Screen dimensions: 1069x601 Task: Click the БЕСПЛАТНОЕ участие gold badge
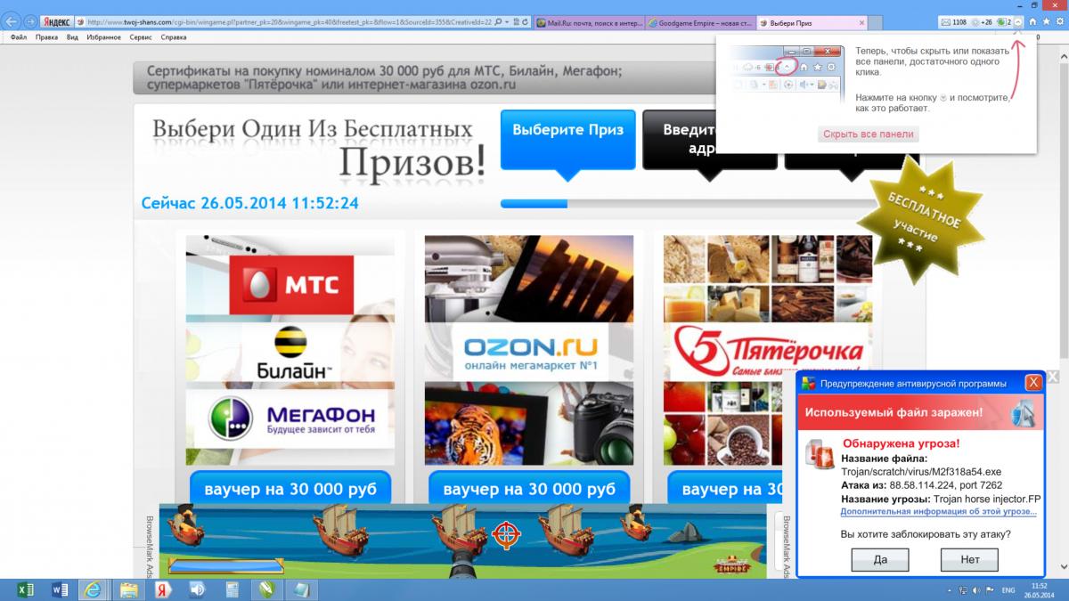click(923, 220)
